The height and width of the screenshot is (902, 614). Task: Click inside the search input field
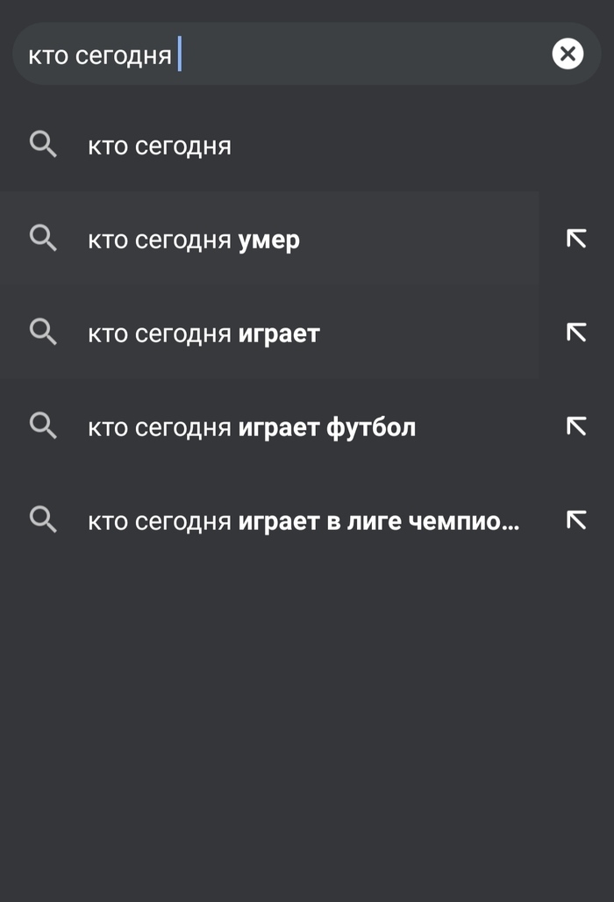point(263,54)
